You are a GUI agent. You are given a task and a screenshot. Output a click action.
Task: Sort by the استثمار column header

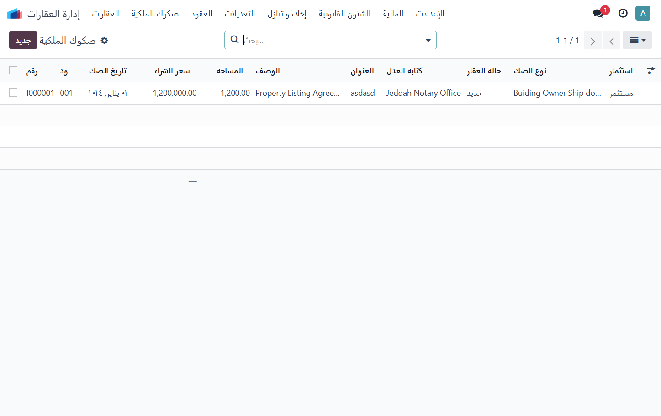pyautogui.click(x=621, y=71)
